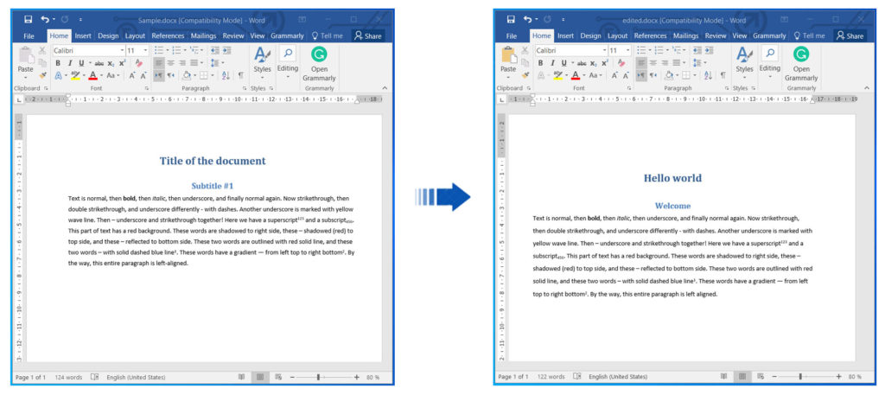The width and height of the screenshot is (885, 395).
Task: Open the font name dropdown in Sample.docx window
Action: pos(121,51)
